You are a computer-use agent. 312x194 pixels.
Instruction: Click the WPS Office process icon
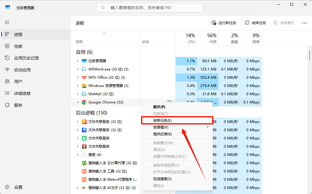coord(84,78)
